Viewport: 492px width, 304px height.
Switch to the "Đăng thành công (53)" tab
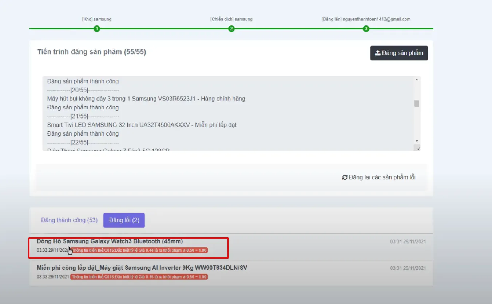69,220
